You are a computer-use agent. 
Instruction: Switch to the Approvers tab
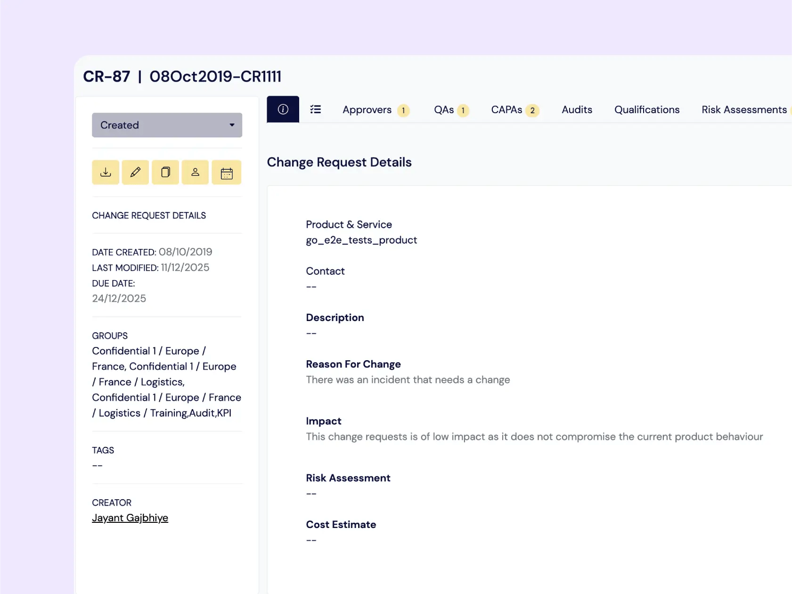pos(367,110)
